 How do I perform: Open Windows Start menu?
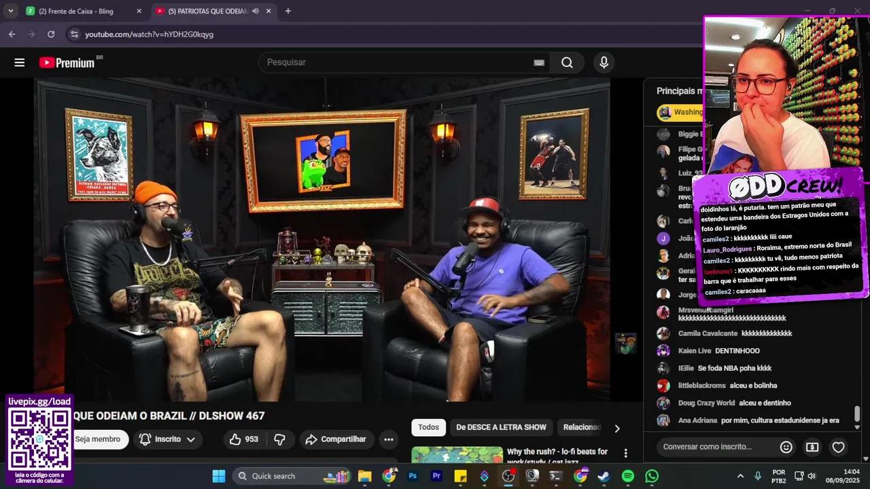[219, 476]
